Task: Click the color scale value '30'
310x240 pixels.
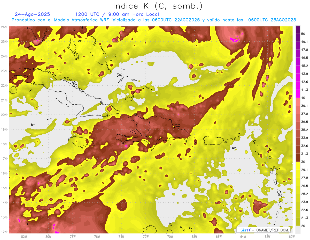Action: pyautogui.click(x=303, y=162)
